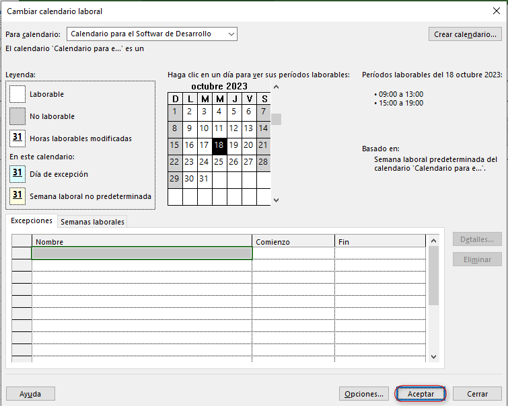
Task: Click the 'Nombre' column header
Action: [x=142, y=241]
